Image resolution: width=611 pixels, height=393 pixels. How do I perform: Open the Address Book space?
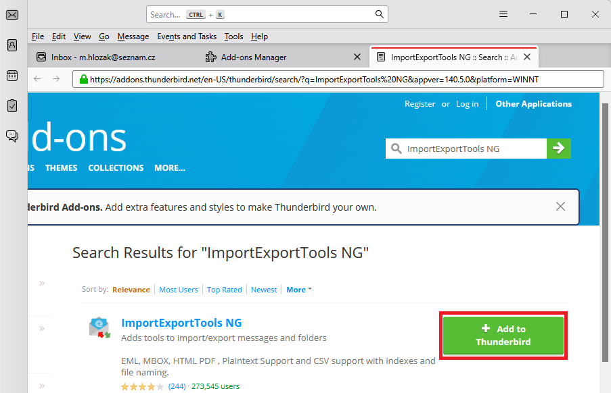12,45
